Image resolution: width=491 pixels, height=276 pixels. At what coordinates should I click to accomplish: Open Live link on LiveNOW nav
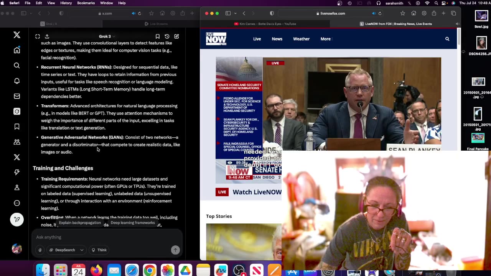[257, 39]
